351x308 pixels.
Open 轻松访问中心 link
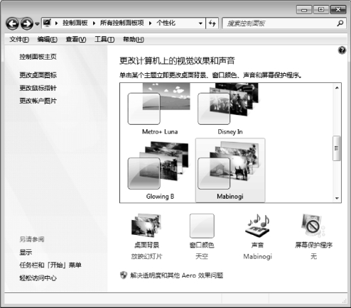pos(38,278)
